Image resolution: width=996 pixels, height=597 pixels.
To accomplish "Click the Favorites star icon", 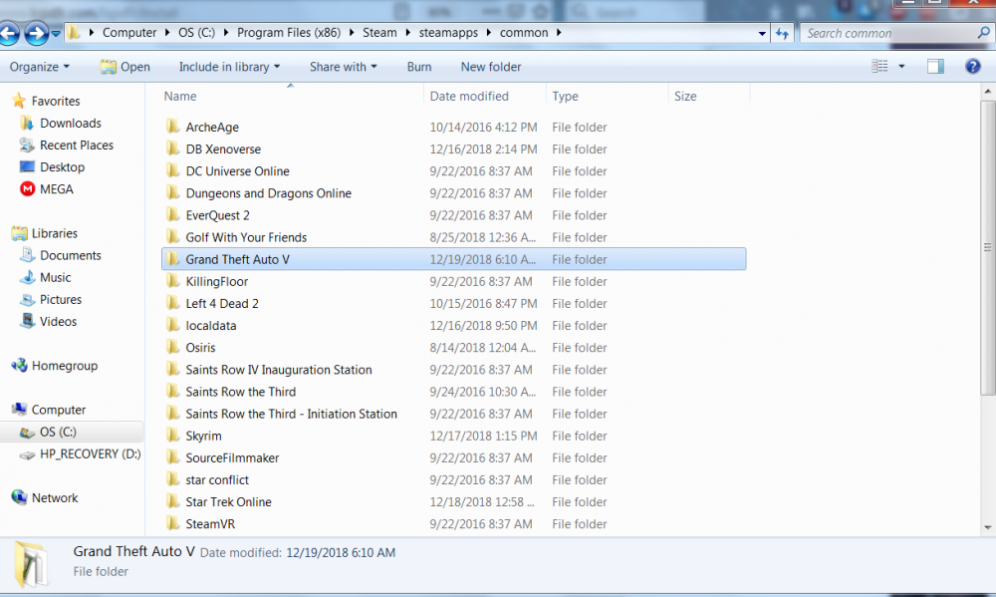I will 19,101.
